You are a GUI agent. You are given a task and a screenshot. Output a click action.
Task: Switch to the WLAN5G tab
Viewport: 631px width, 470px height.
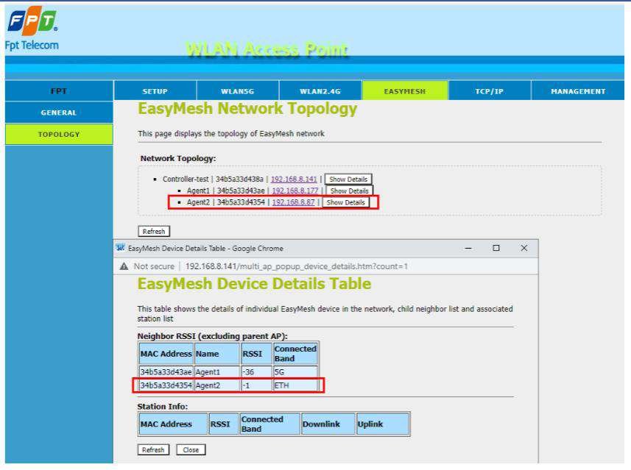click(x=237, y=91)
